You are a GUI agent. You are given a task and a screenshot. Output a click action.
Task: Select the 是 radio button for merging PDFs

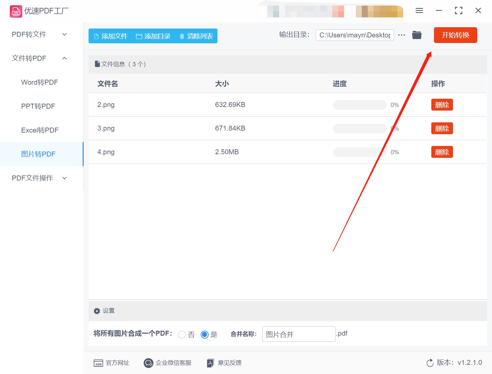point(205,334)
